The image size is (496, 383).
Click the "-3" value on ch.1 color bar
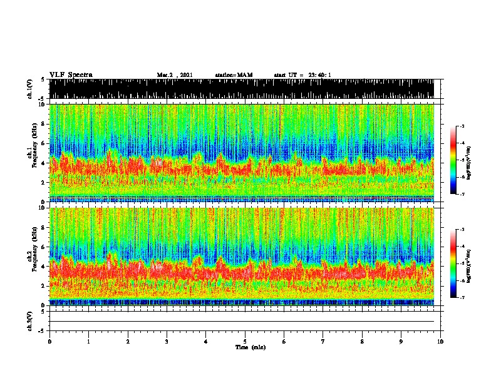click(462, 126)
